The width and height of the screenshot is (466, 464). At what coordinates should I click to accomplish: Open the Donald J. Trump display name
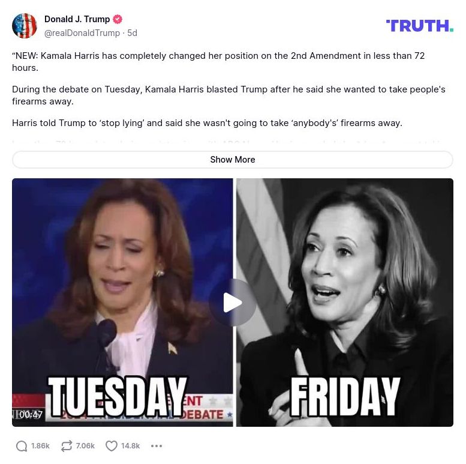[77, 19]
